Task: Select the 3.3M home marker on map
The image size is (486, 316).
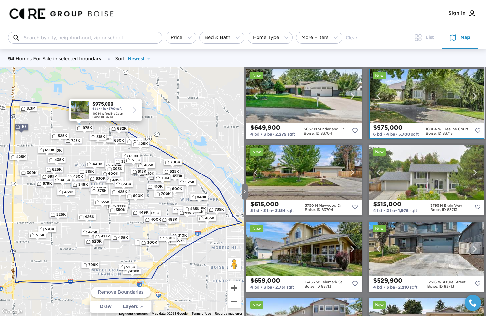Action: click(x=28, y=108)
